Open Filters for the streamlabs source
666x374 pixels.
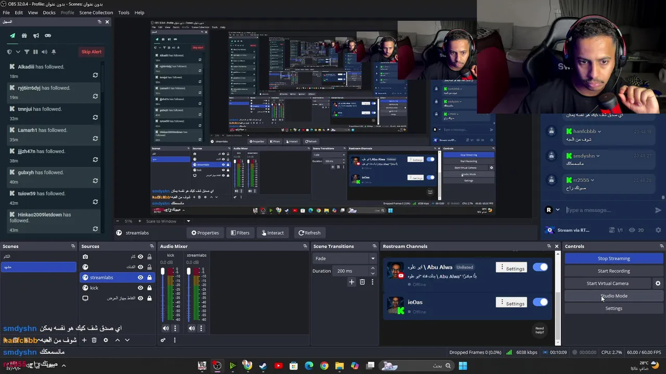pos(240,233)
